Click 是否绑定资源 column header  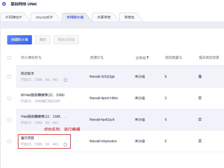pyautogui.click(x=209, y=58)
